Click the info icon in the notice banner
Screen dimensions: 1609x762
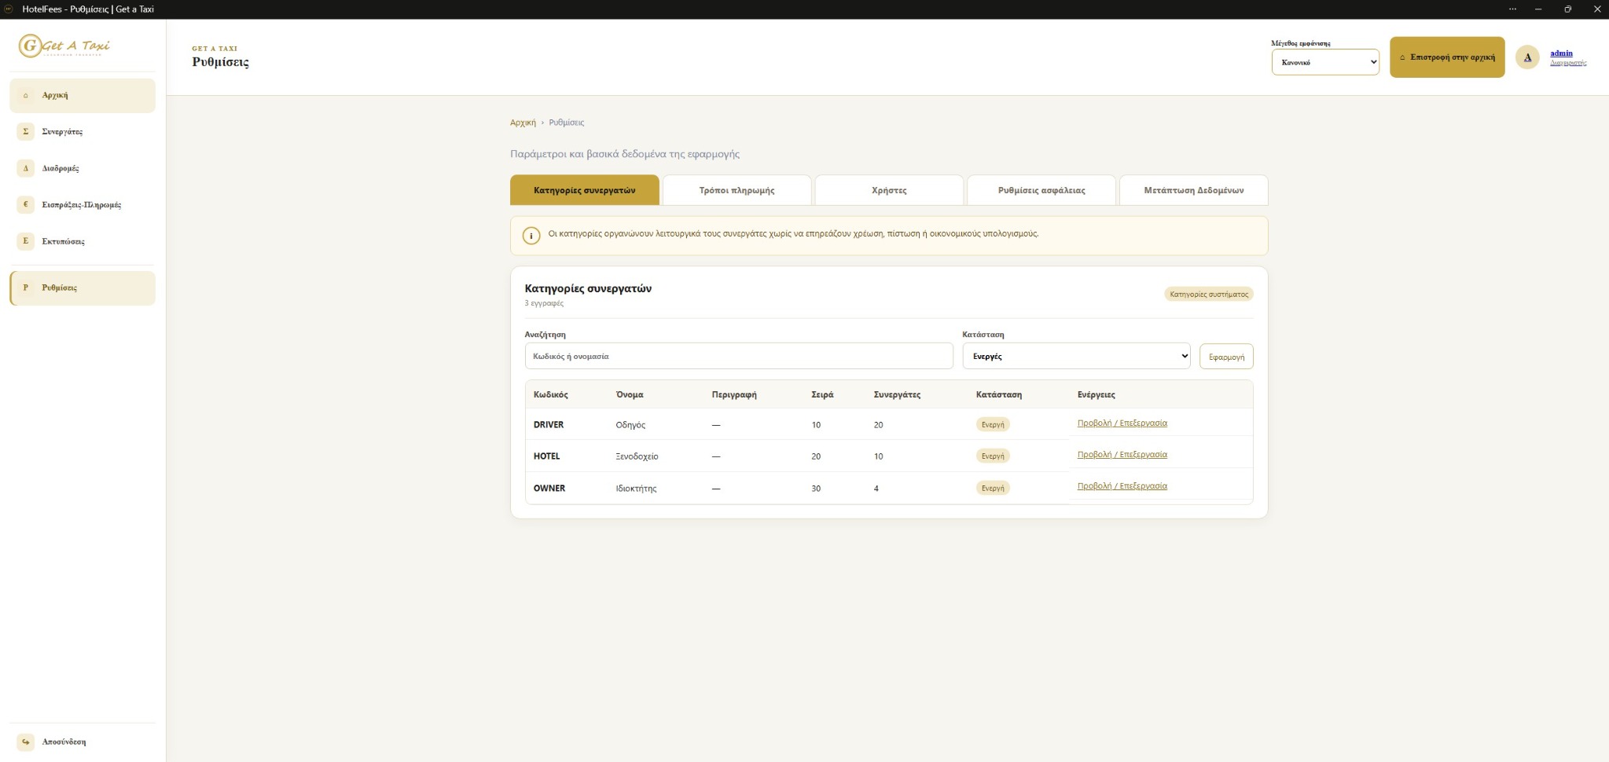(x=531, y=236)
